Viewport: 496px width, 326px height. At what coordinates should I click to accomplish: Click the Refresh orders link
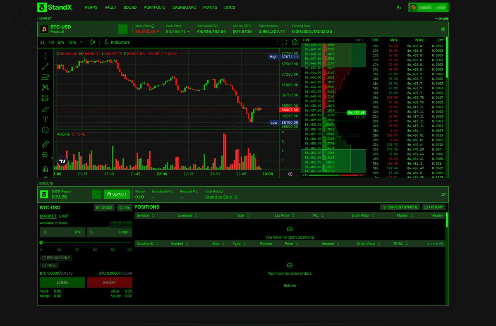click(290, 285)
